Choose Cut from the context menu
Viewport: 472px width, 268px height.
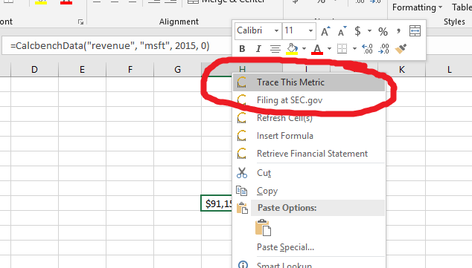tap(309, 173)
